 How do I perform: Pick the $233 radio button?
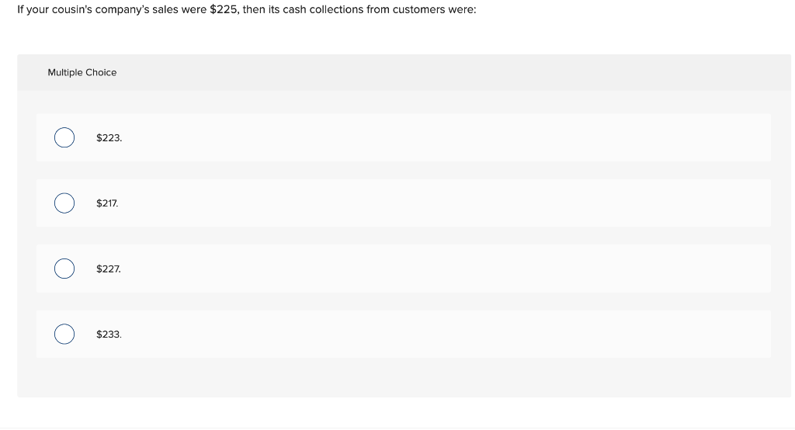coord(64,334)
